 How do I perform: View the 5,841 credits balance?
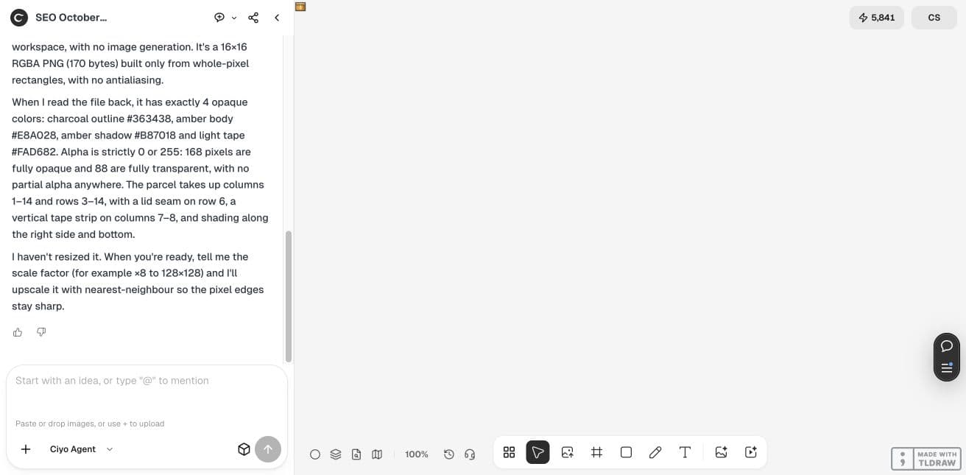(x=877, y=18)
